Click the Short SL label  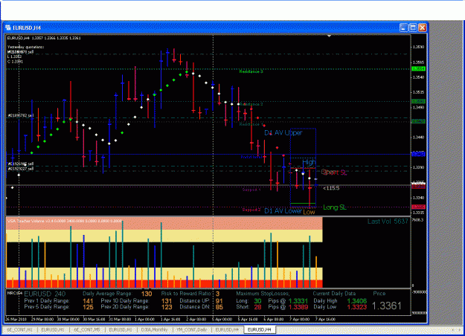pos(334,172)
